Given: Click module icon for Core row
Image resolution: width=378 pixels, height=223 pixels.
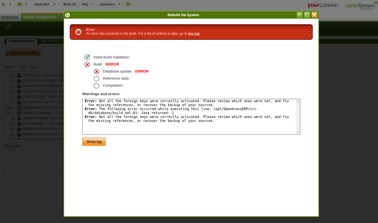Looking at the screenshot, I should tap(19, 97).
